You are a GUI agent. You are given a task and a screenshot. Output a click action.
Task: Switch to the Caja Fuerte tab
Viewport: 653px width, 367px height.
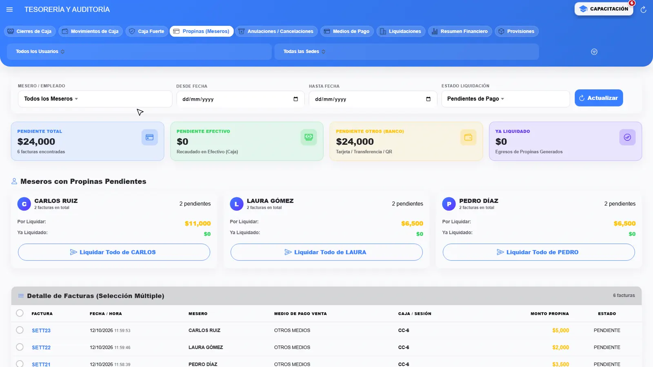point(147,31)
